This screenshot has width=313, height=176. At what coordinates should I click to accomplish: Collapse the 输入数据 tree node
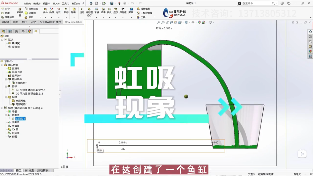pos(2,65)
